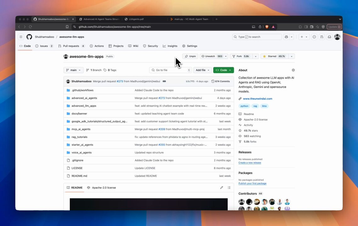Click the browser address bar URL
Screen dimensions: 358x226
pyautogui.click(x=115, y=27)
